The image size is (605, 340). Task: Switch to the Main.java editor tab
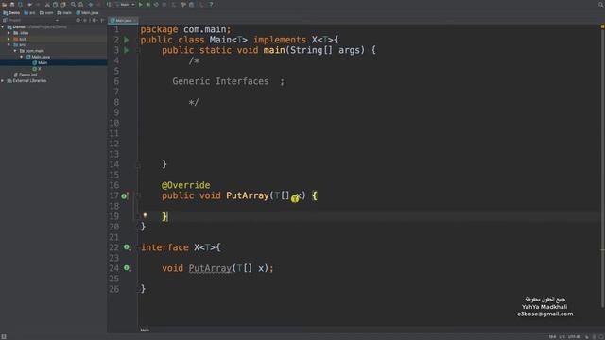click(x=124, y=20)
